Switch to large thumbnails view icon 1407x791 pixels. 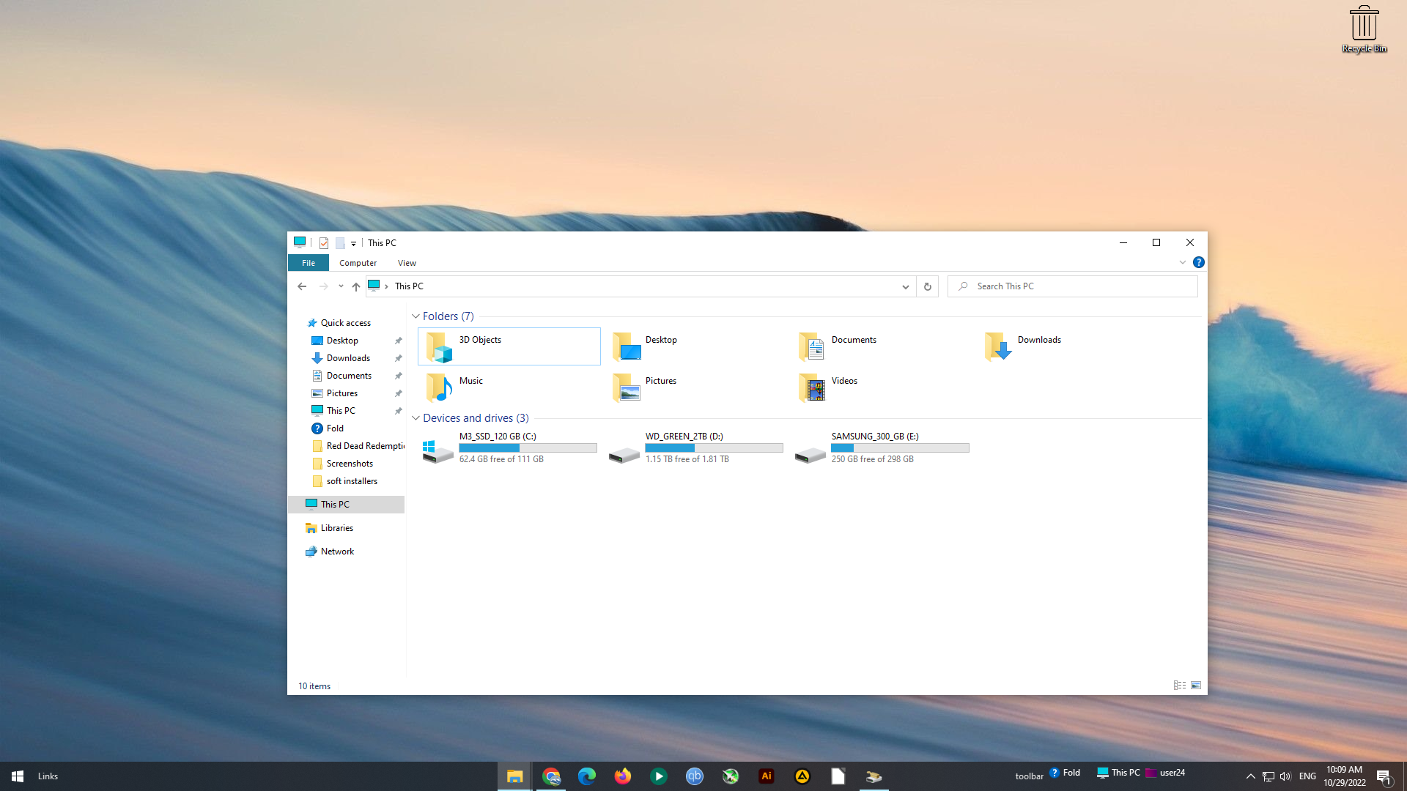pyautogui.click(x=1196, y=686)
